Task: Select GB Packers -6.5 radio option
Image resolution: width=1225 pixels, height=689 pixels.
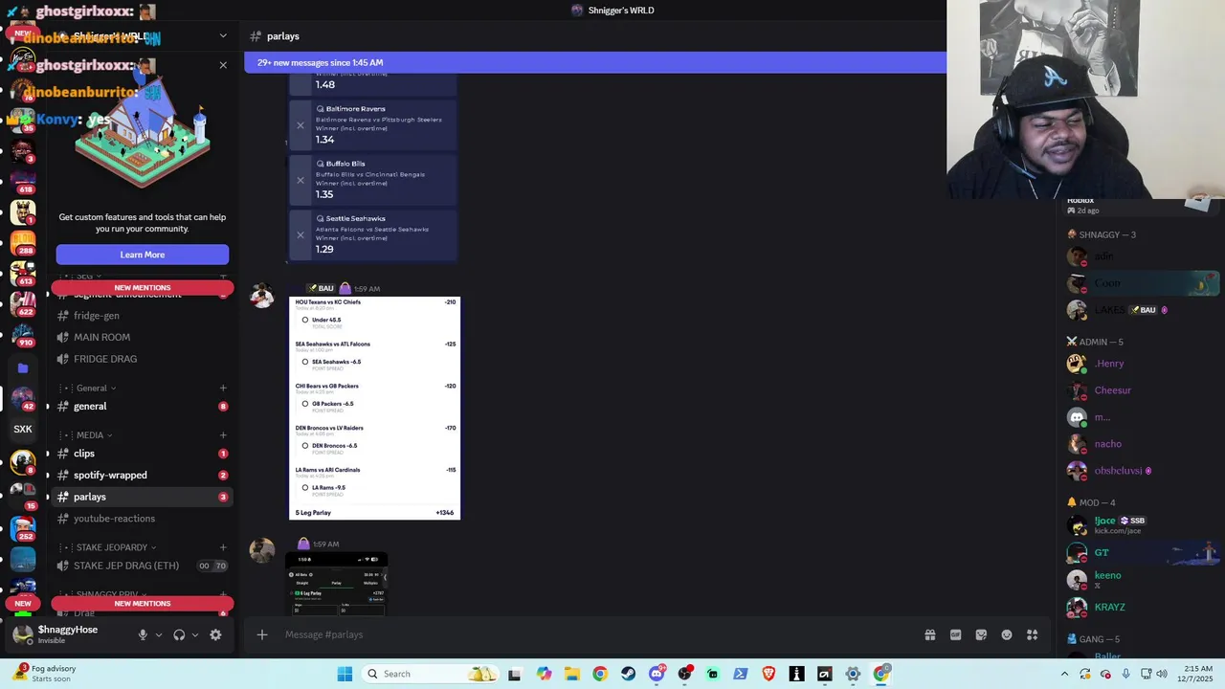Action: click(x=305, y=404)
